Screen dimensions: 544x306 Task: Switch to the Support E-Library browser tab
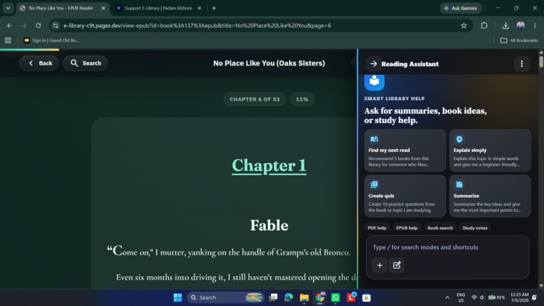[159, 8]
